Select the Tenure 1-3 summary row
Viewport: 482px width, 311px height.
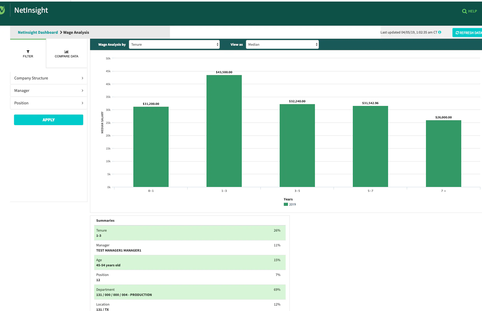(x=190, y=233)
